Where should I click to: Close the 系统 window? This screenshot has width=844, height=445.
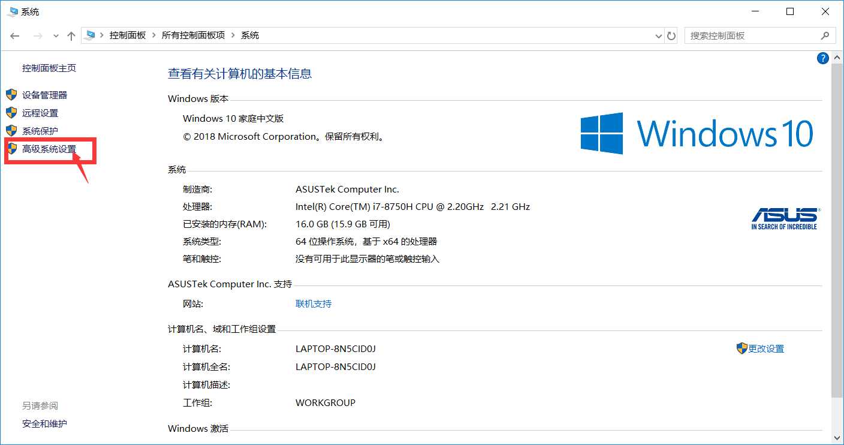pos(825,11)
